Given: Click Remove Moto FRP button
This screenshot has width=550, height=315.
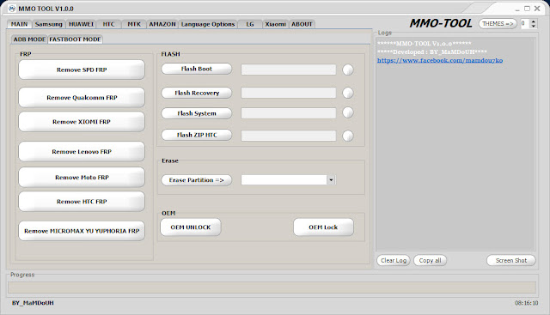Looking at the screenshot, I should point(82,178).
